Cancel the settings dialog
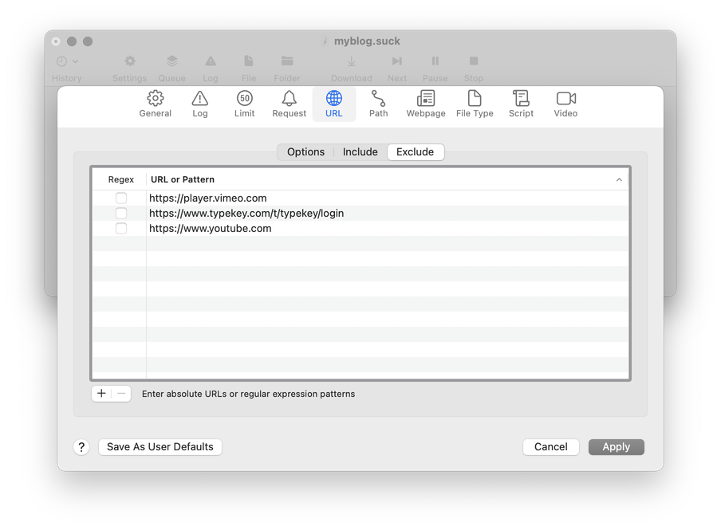Viewport: 721px width, 530px height. click(550, 447)
